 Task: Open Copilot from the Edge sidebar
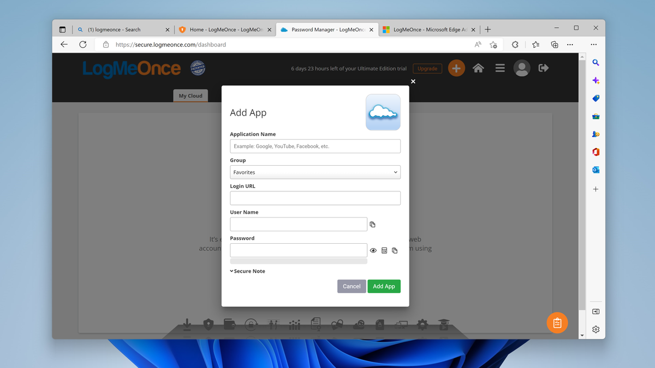(x=596, y=80)
